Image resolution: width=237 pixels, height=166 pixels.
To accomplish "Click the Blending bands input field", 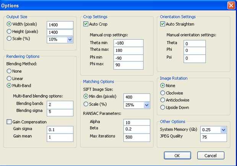I will [x=60, y=105].
